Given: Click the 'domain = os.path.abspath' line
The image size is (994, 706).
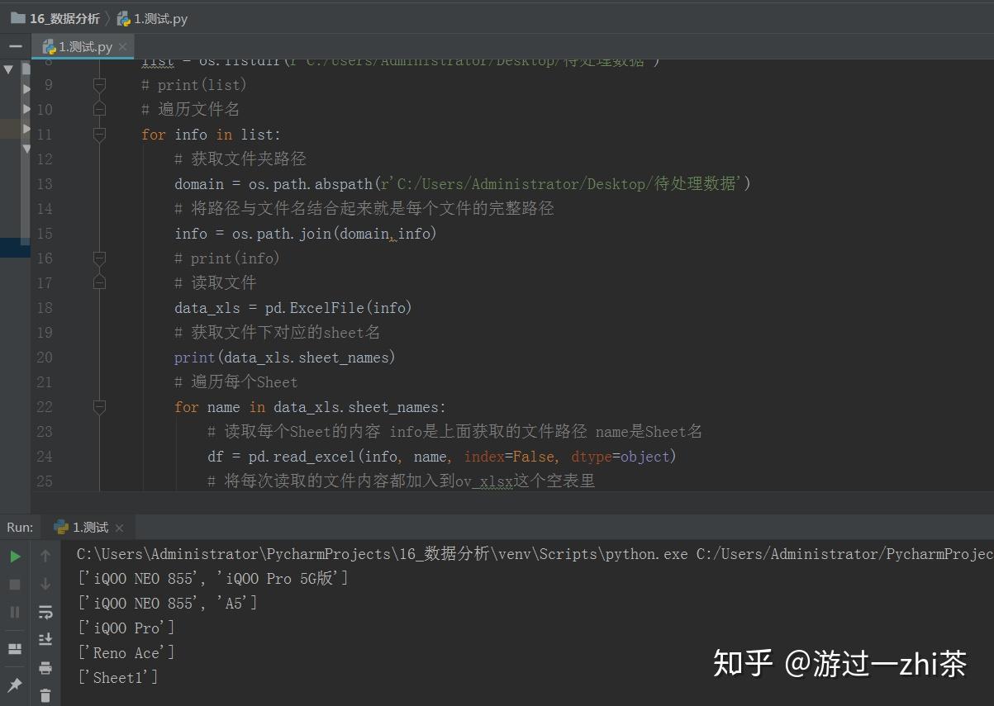Looking at the screenshot, I should pos(463,183).
